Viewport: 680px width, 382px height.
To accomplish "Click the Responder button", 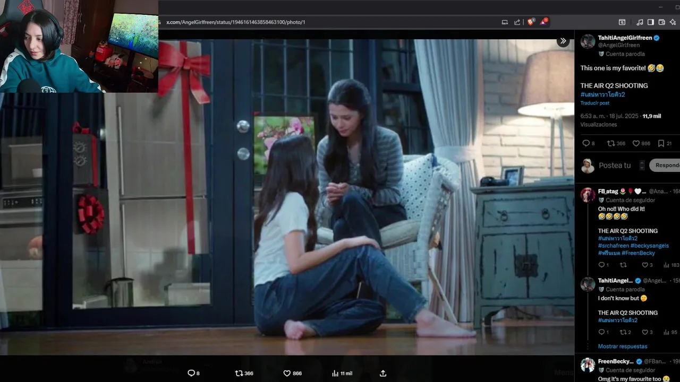I will [x=665, y=166].
